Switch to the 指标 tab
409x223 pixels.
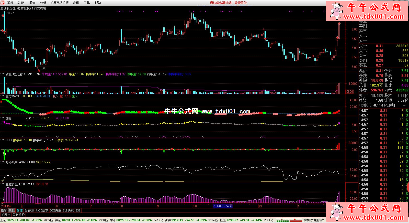coord(4,210)
